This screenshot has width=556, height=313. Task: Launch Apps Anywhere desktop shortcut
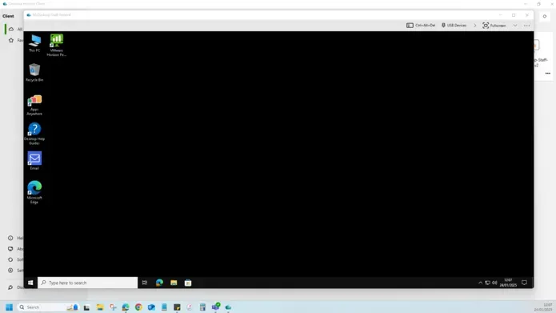pos(34,105)
